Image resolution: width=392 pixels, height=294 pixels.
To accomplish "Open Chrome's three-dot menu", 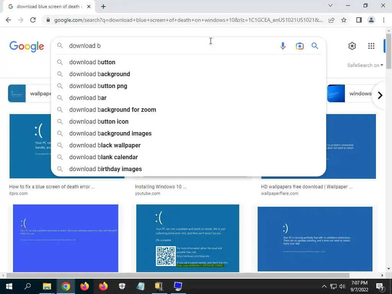I will click(384, 20).
